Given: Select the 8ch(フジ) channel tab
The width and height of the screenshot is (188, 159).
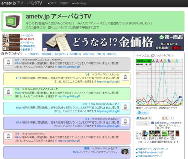Looking at the screenshot, I should point(112,54).
